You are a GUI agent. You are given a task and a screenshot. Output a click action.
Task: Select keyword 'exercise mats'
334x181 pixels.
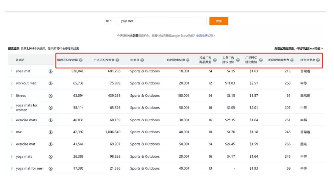pos(26,120)
